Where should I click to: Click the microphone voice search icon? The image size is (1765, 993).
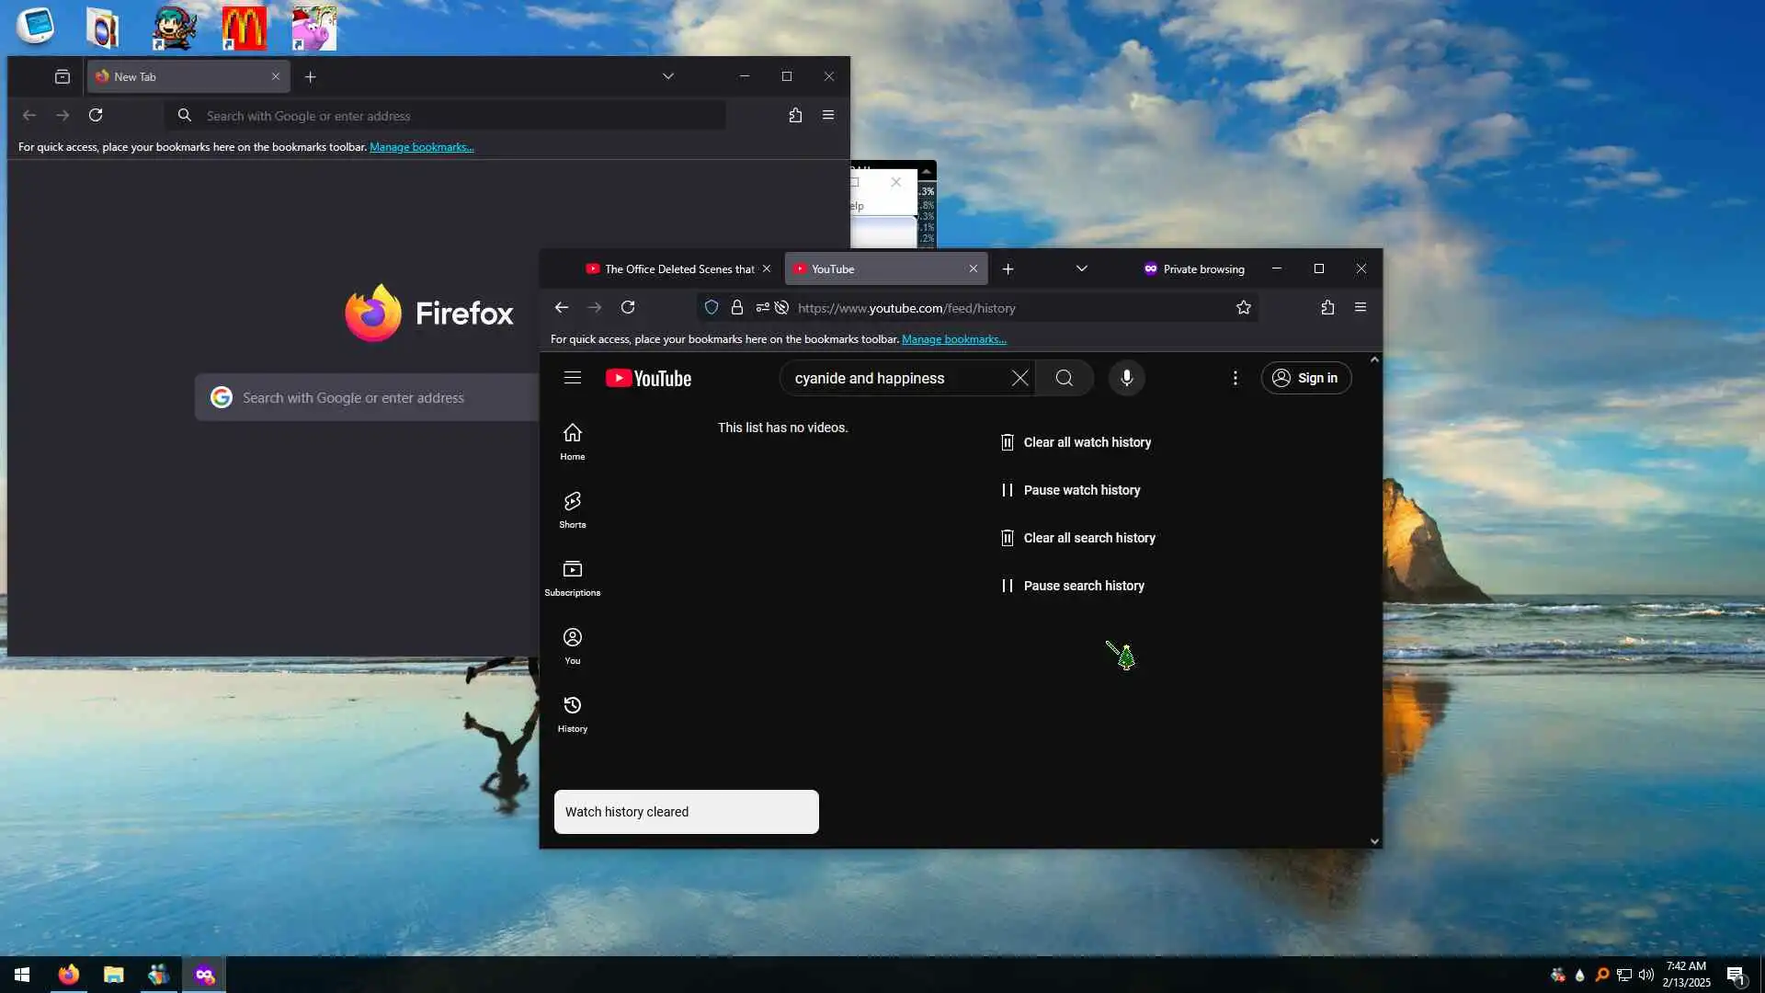[x=1126, y=378]
